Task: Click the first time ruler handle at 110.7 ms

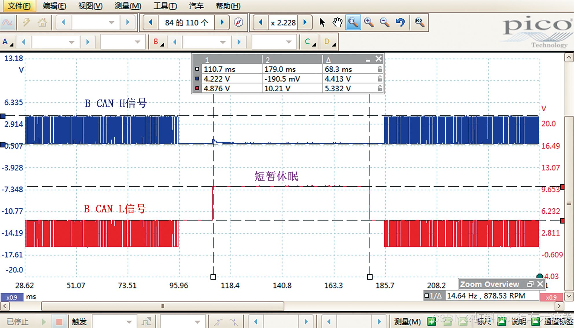Action: click(213, 277)
